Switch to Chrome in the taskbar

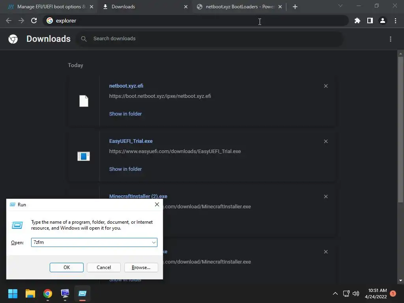pos(48,294)
